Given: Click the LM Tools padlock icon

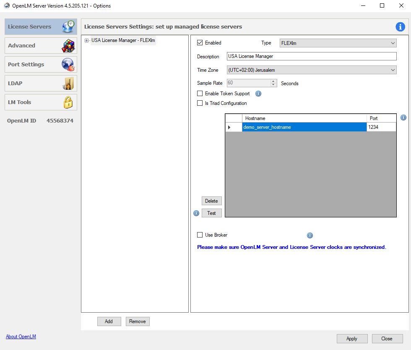Looking at the screenshot, I should pos(68,102).
